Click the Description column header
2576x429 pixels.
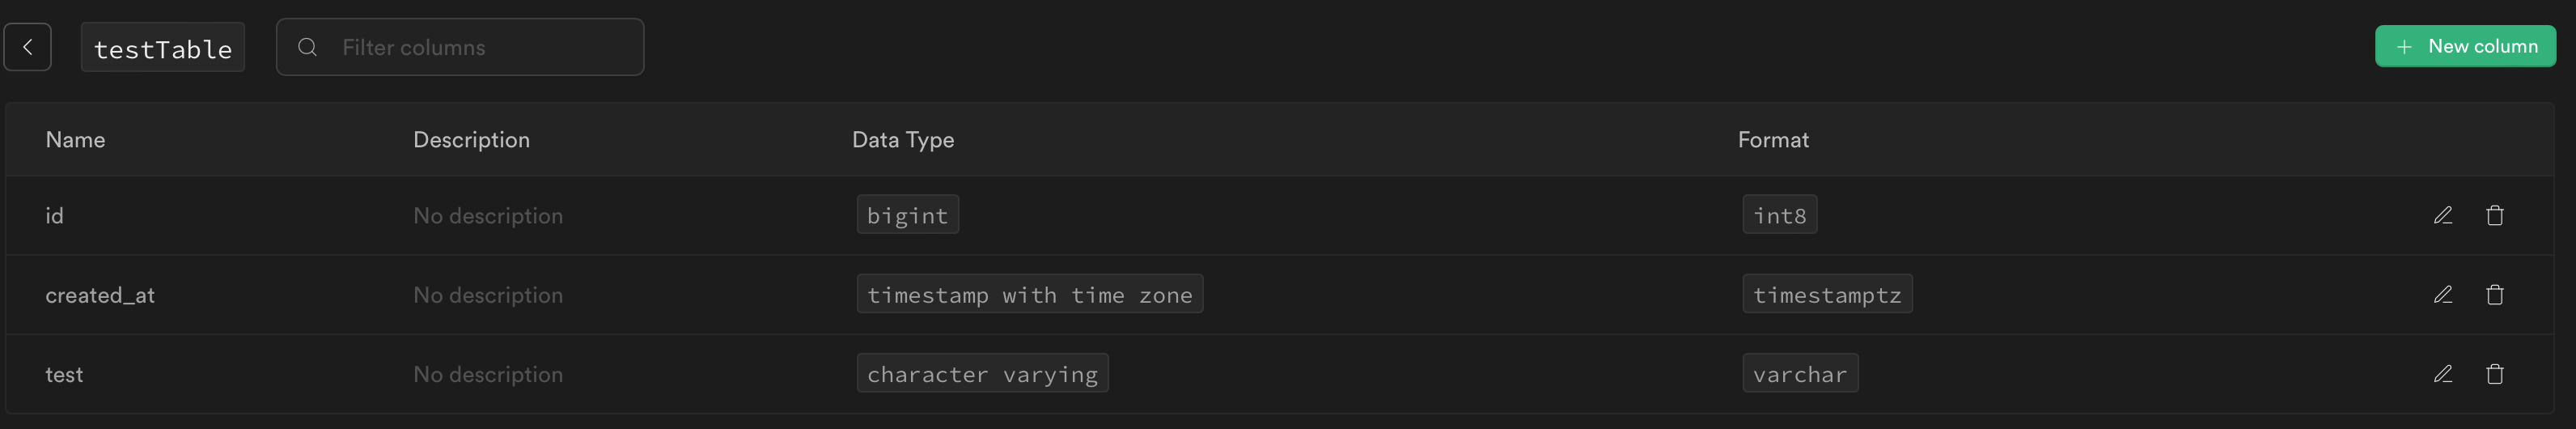471,140
